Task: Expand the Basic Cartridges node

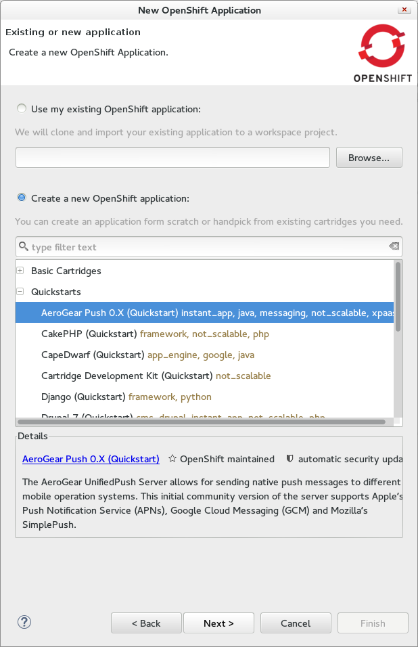Action: point(20,270)
